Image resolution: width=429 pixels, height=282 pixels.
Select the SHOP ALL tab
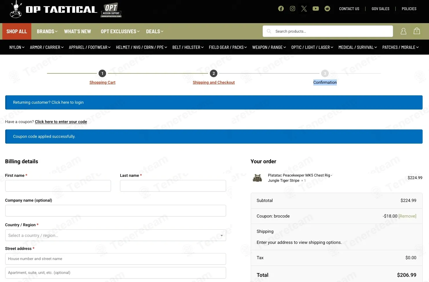pos(17,31)
